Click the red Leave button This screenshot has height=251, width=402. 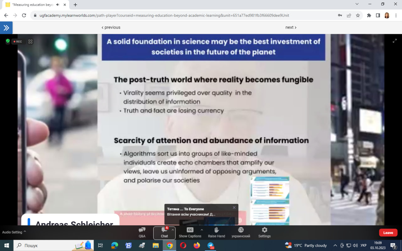pyautogui.click(x=388, y=232)
